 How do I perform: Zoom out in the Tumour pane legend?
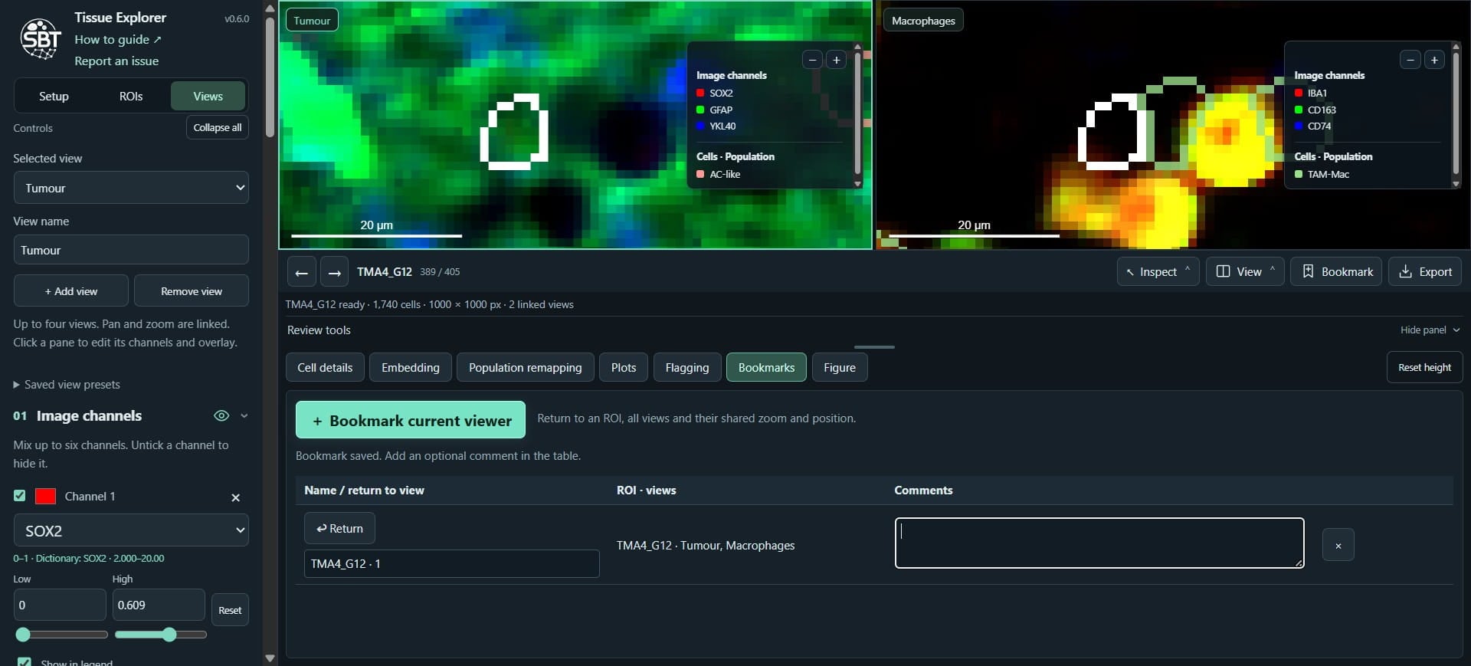[x=812, y=60]
